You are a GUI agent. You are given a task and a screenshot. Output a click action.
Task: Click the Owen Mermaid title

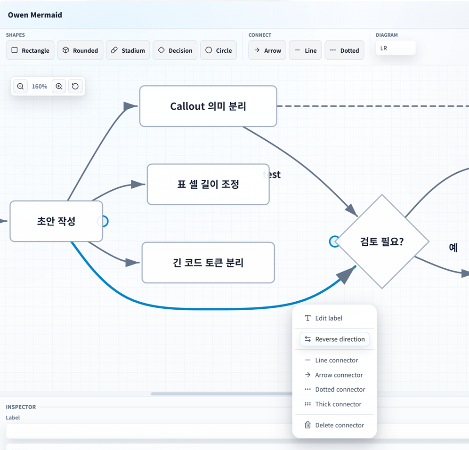(x=35, y=15)
